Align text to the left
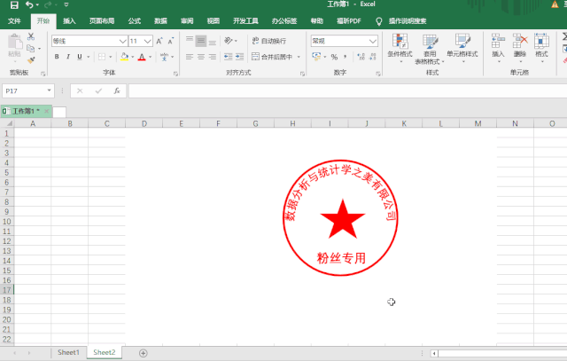567x361 pixels. pyautogui.click(x=190, y=57)
